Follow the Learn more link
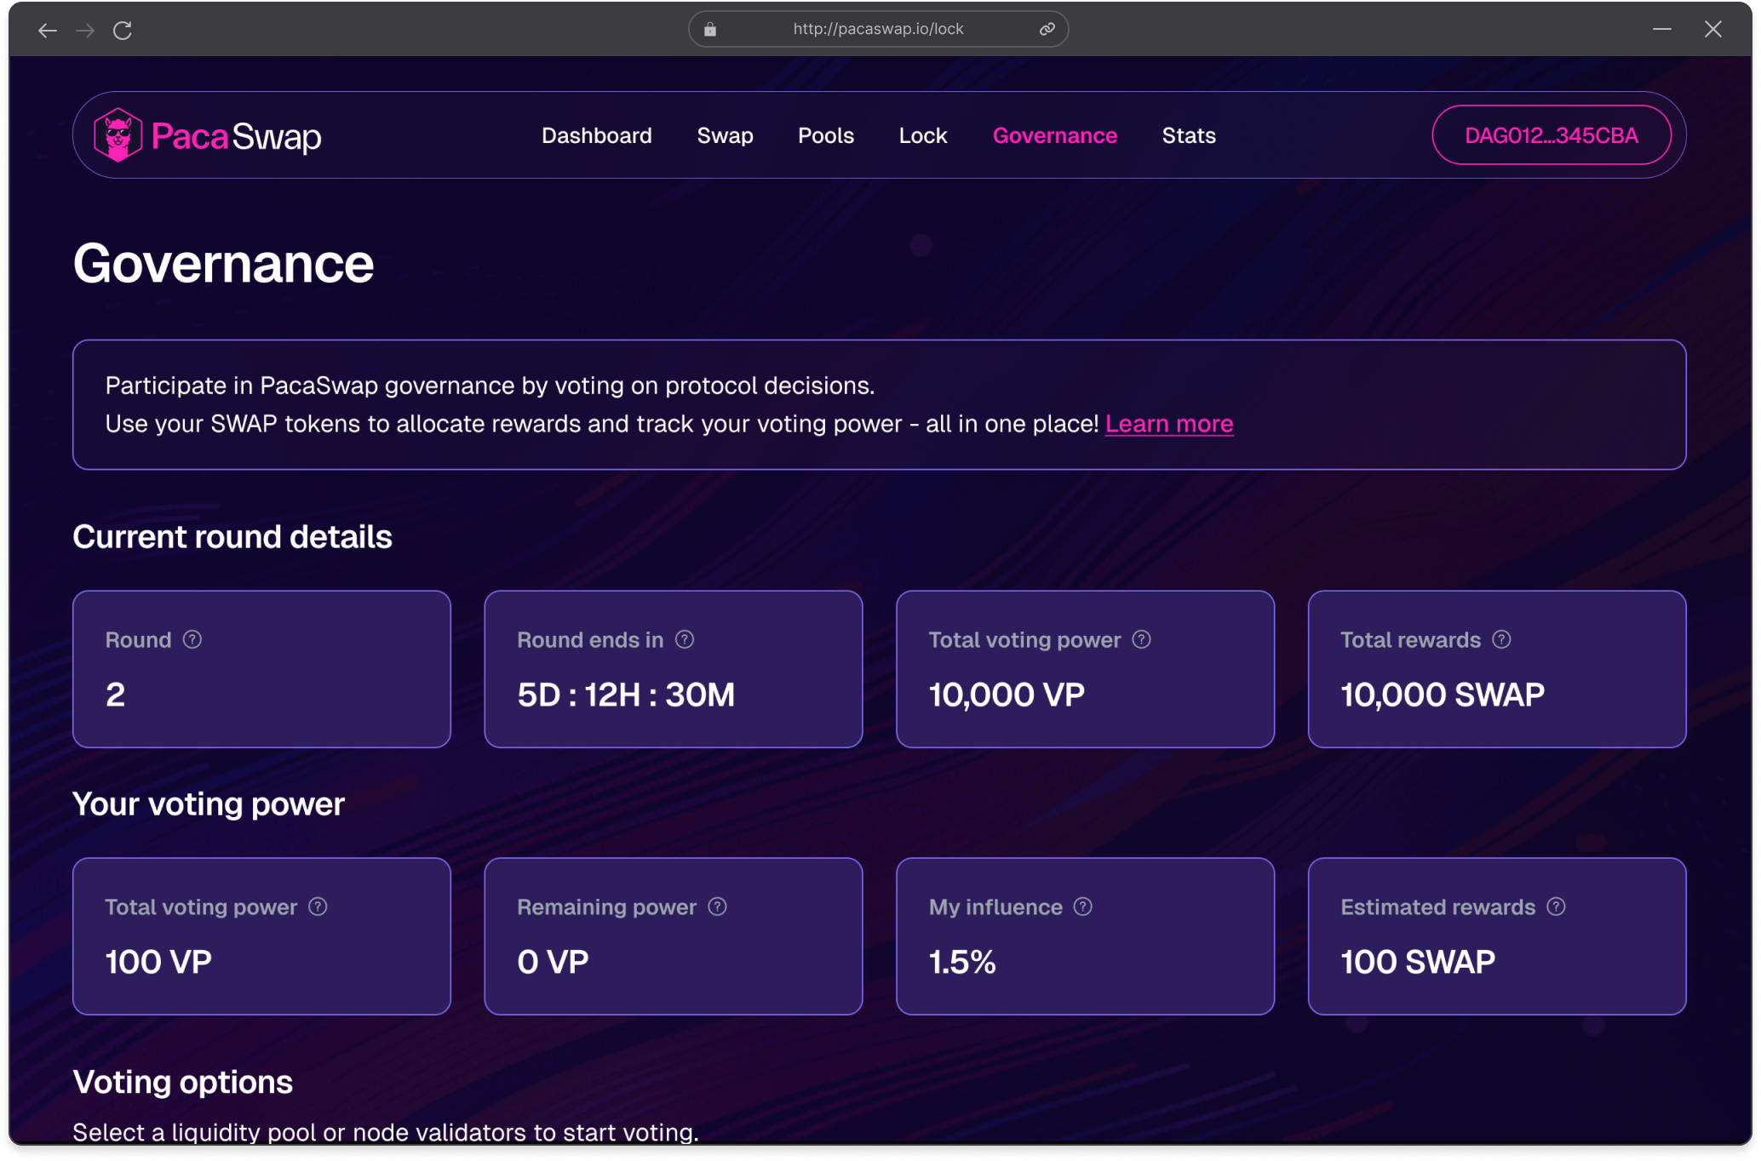The height and width of the screenshot is (1161, 1761). tap(1168, 424)
